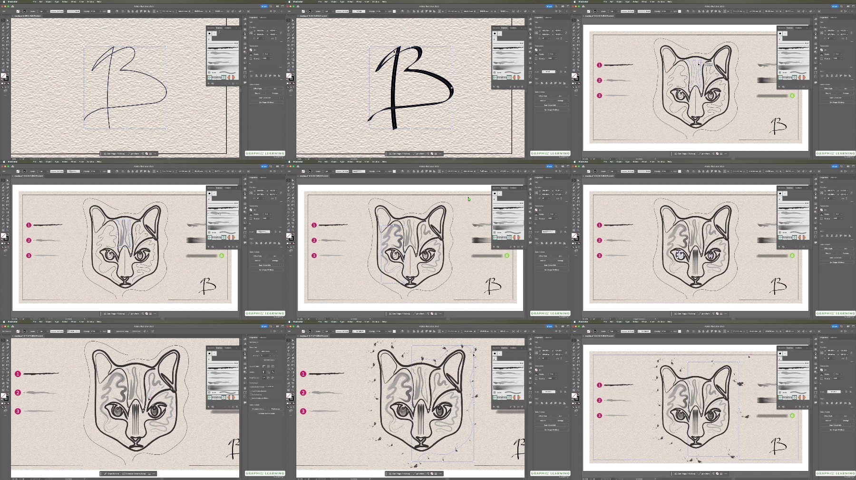Open stroke weight dropdown in thin-outline B Properties panel

(x=271, y=54)
